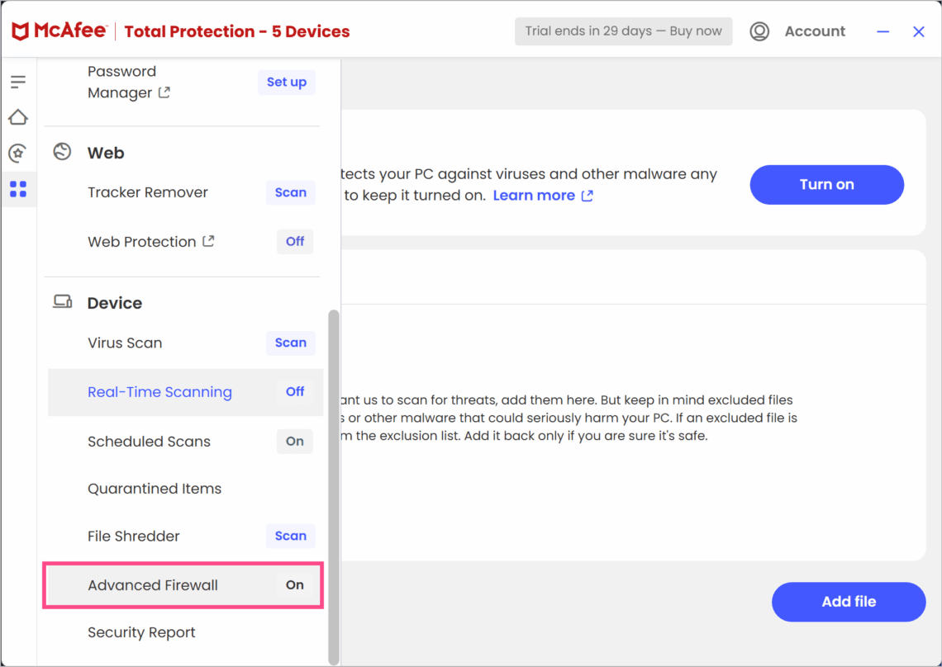
Task: Select Virus Scan in the Device list
Action: (124, 343)
